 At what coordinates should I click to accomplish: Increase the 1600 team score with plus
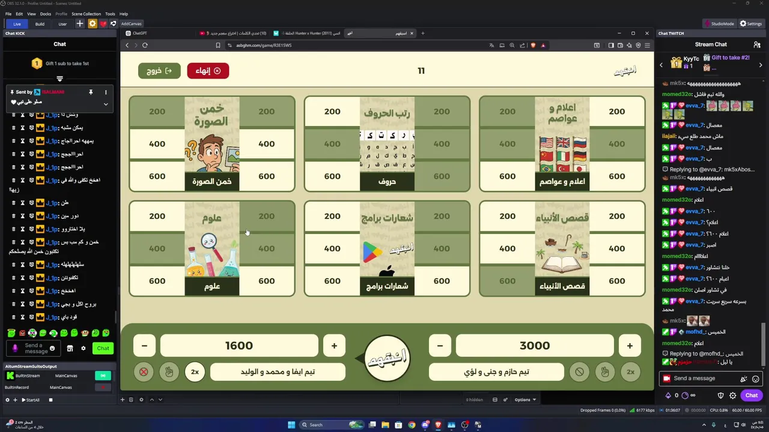click(334, 346)
